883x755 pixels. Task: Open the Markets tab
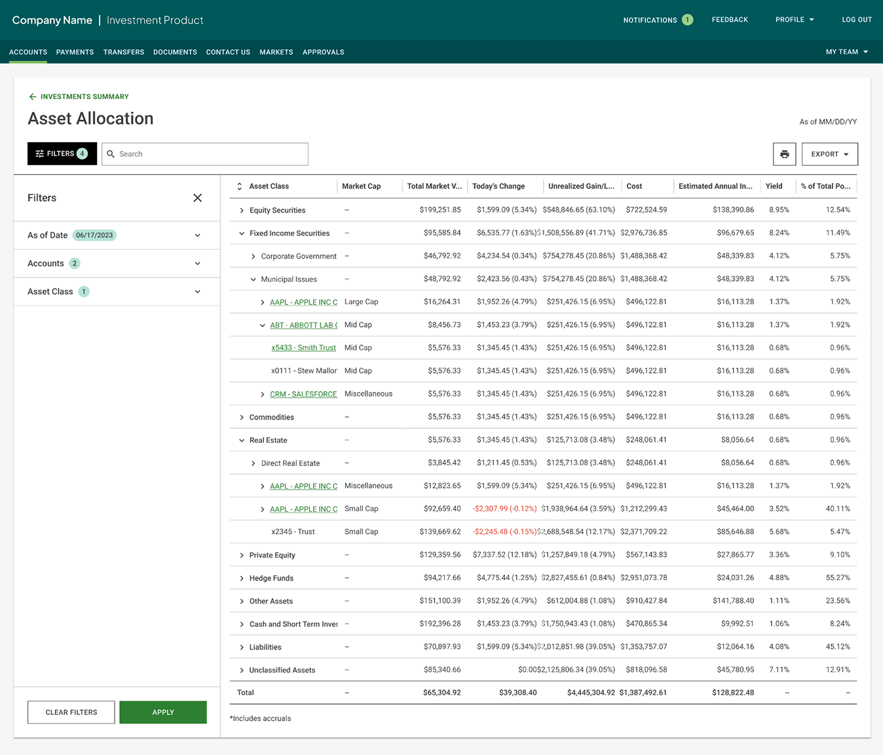276,52
